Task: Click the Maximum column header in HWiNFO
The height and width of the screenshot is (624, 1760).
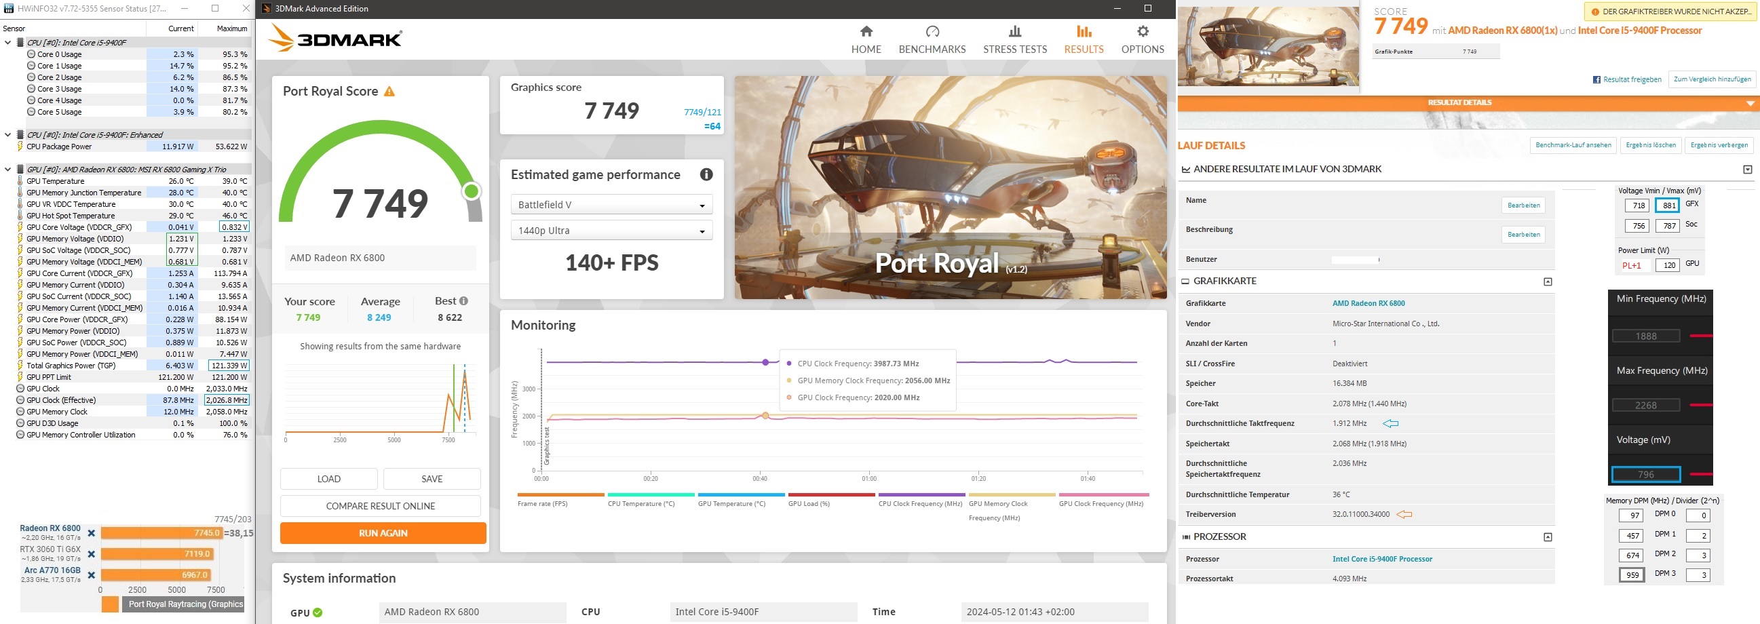Action: [231, 28]
